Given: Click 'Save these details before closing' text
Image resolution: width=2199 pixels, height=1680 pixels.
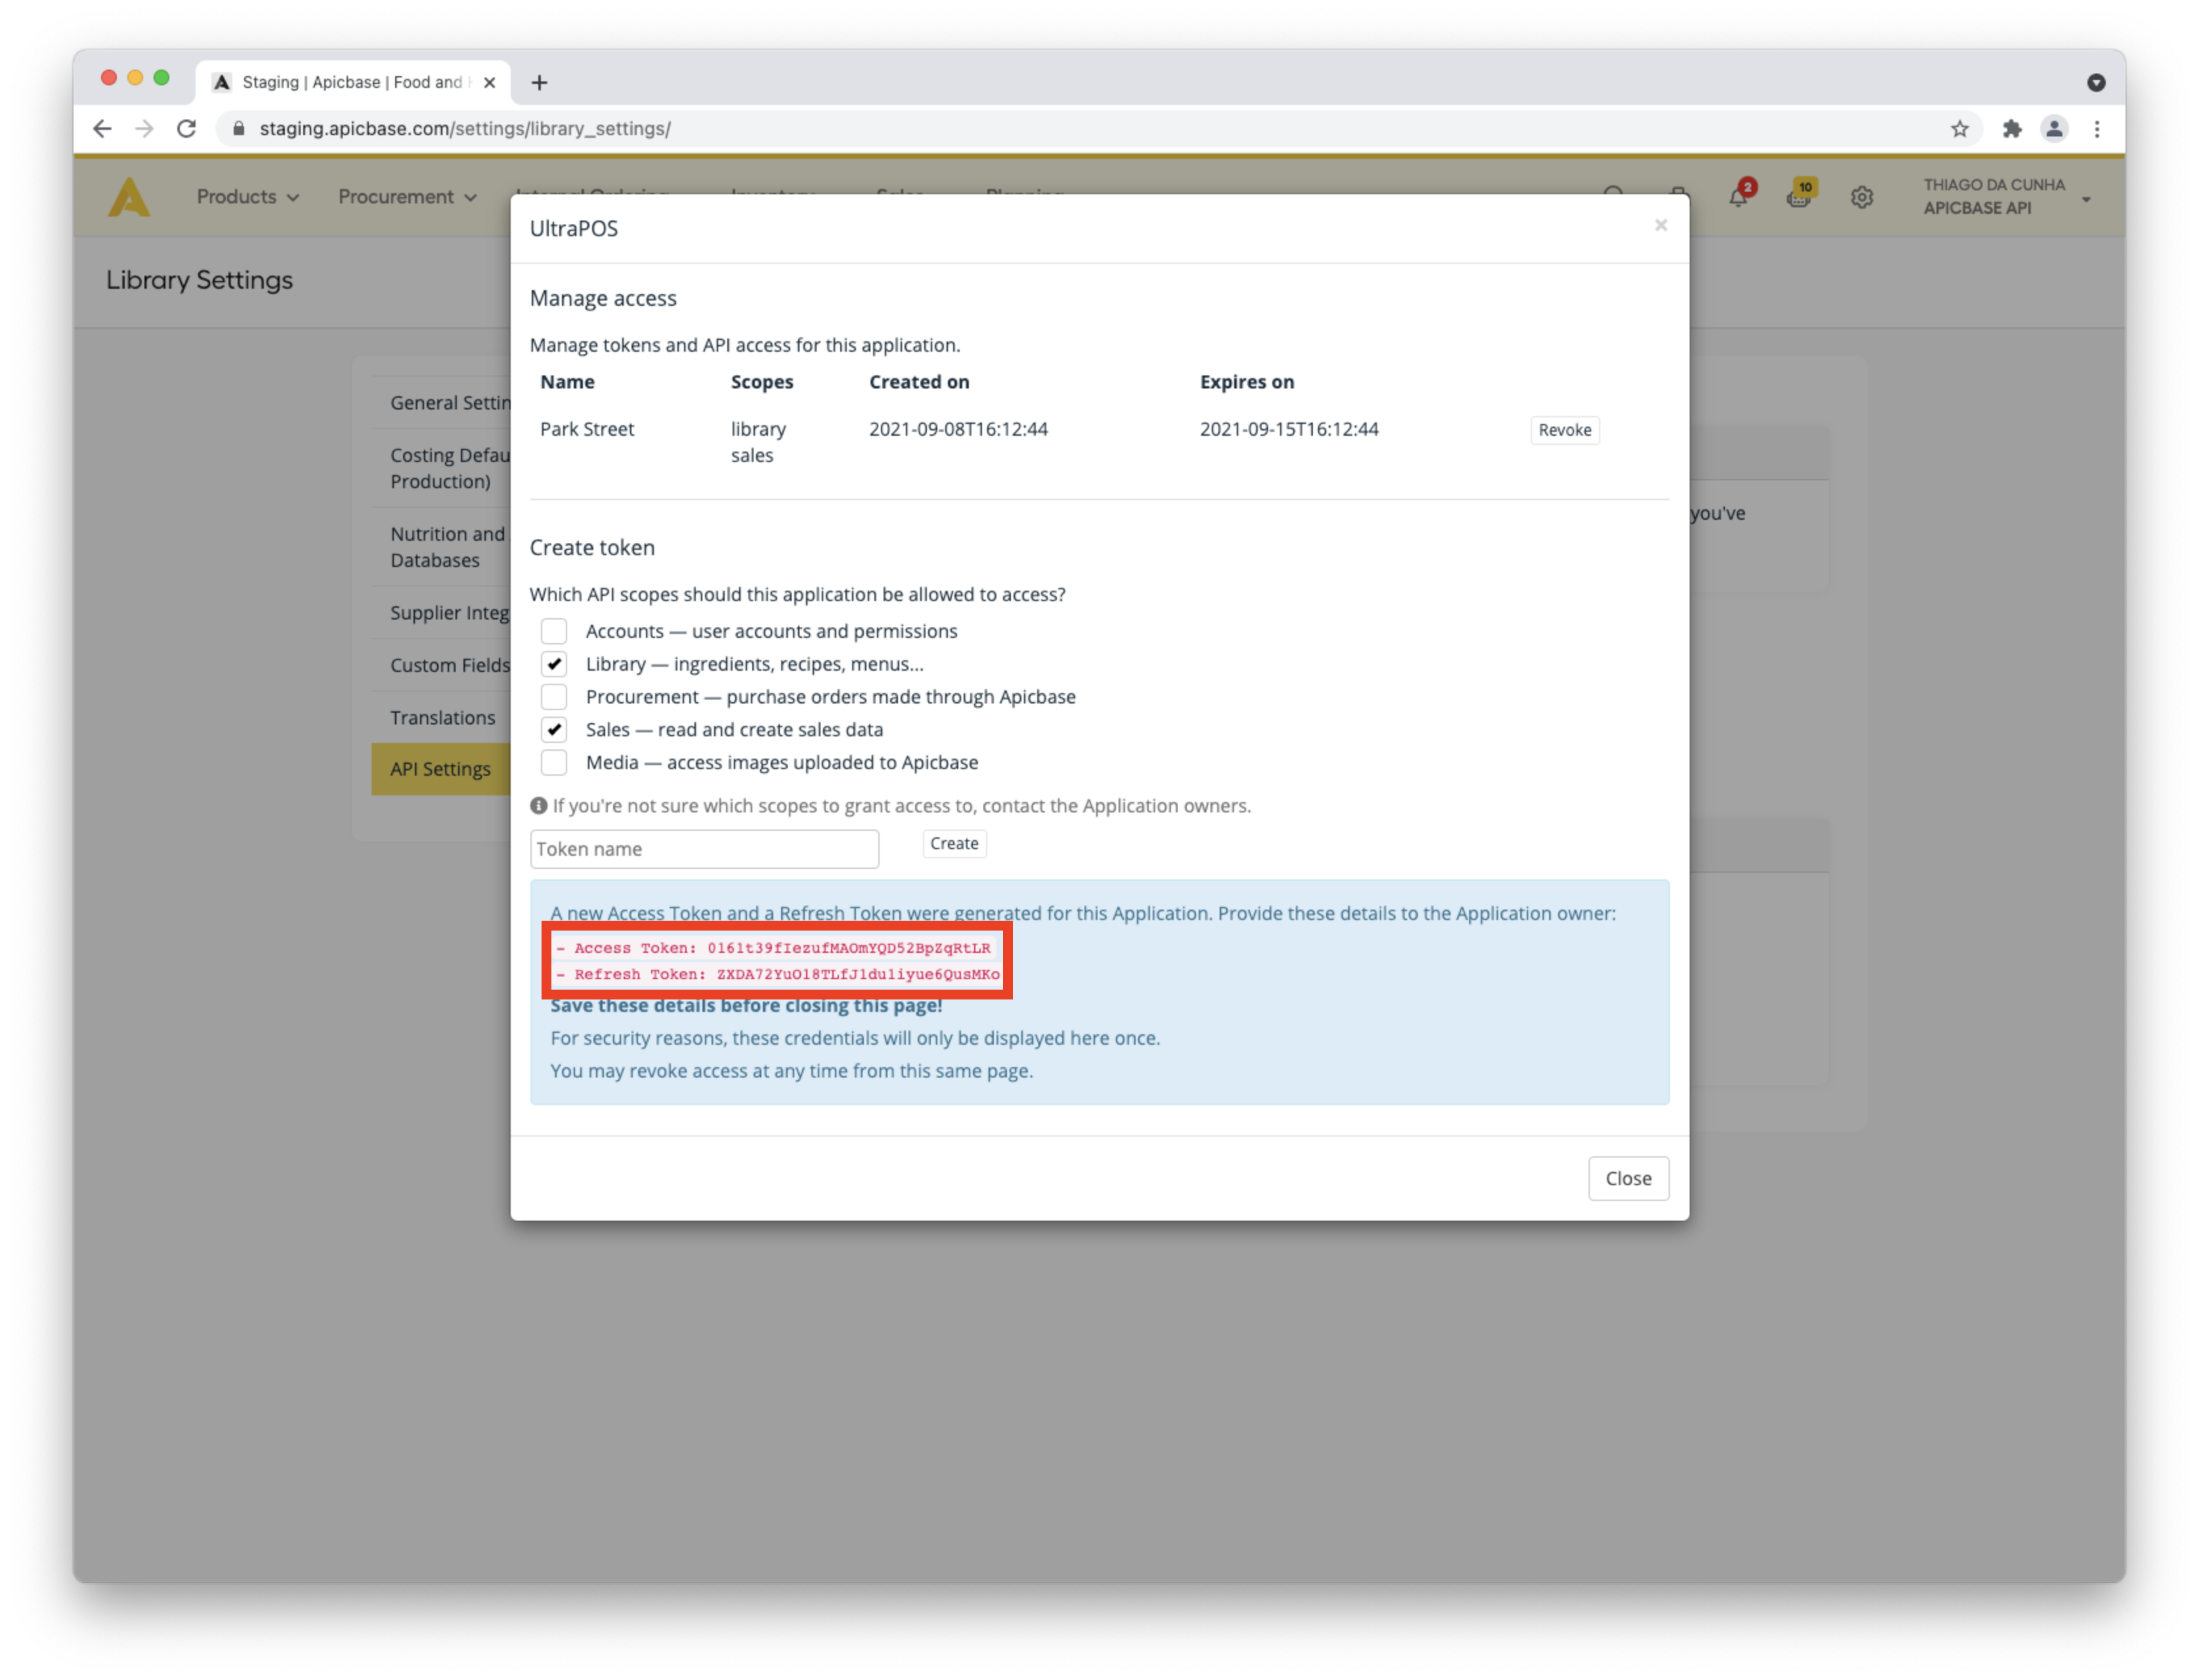Looking at the screenshot, I should point(746,1006).
